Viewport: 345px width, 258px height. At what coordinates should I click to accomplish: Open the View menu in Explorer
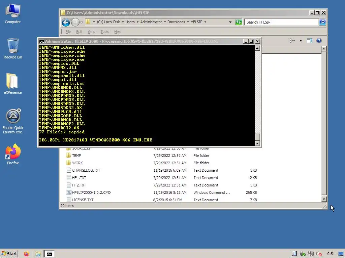[91, 32]
